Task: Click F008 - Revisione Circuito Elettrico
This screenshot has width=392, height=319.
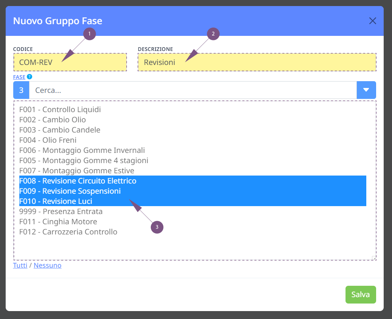Action: point(193,181)
